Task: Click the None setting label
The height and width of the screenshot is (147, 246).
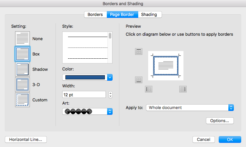Action: [38, 39]
